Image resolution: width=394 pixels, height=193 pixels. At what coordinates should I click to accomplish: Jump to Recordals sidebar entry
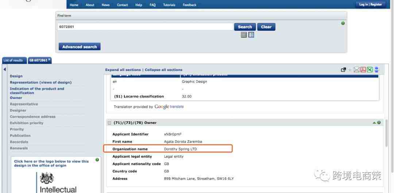[19, 142]
